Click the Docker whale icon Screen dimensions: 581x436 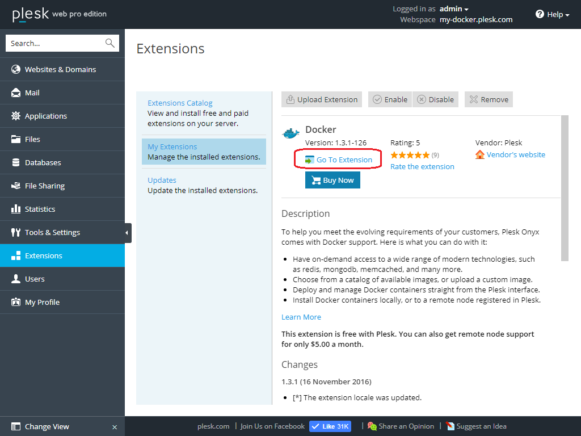291,133
